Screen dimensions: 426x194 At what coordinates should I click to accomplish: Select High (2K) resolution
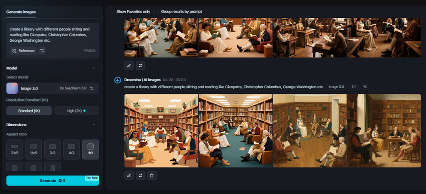coord(77,111)
